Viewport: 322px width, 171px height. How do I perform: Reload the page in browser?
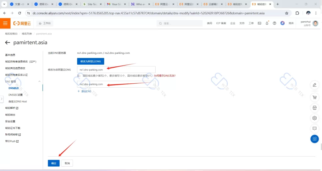pos(19,13)
